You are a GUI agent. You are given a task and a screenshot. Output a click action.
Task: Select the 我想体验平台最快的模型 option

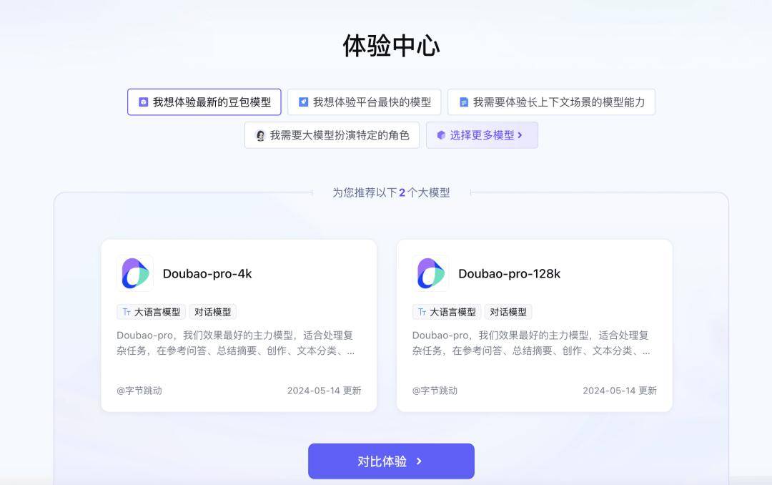[x=365, y=102]
